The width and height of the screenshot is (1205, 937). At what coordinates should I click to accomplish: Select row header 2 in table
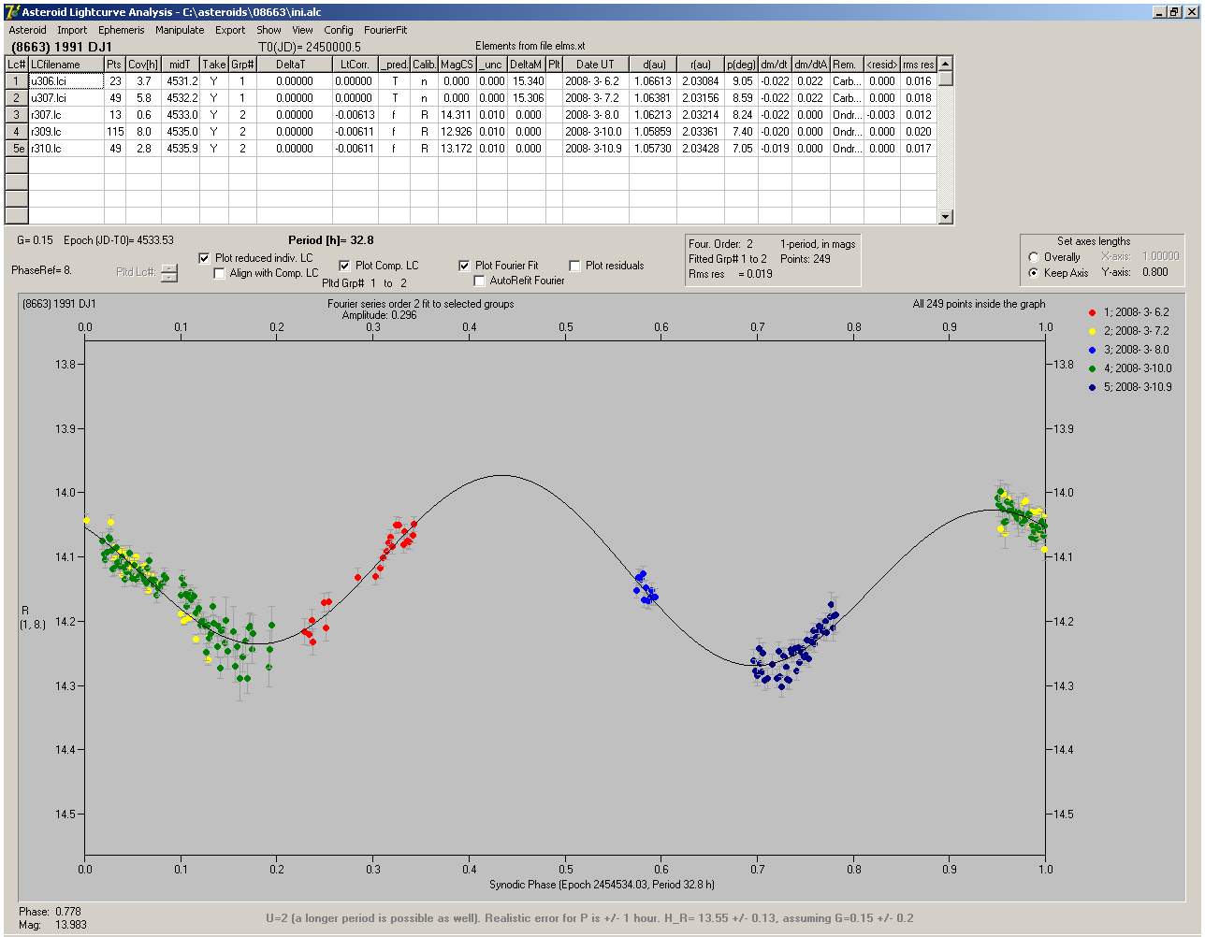[16, 98]
